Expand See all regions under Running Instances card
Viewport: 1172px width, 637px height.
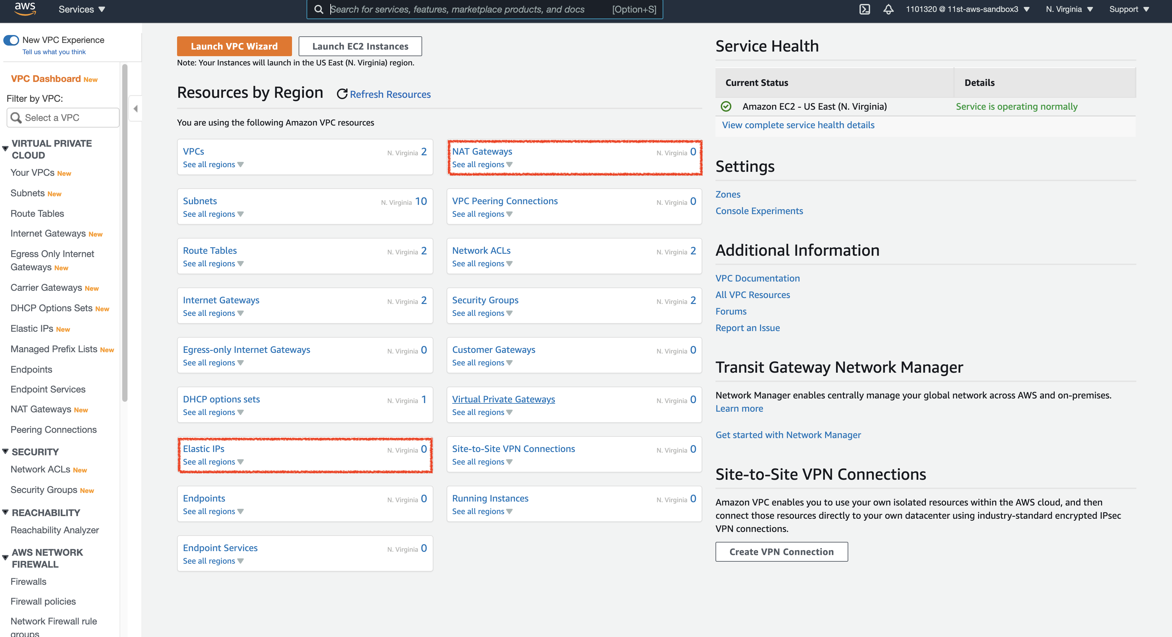pos(482,511)
